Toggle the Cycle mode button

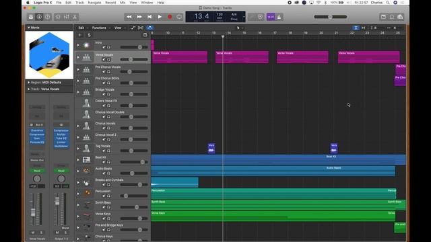click(x=179, y=17)
